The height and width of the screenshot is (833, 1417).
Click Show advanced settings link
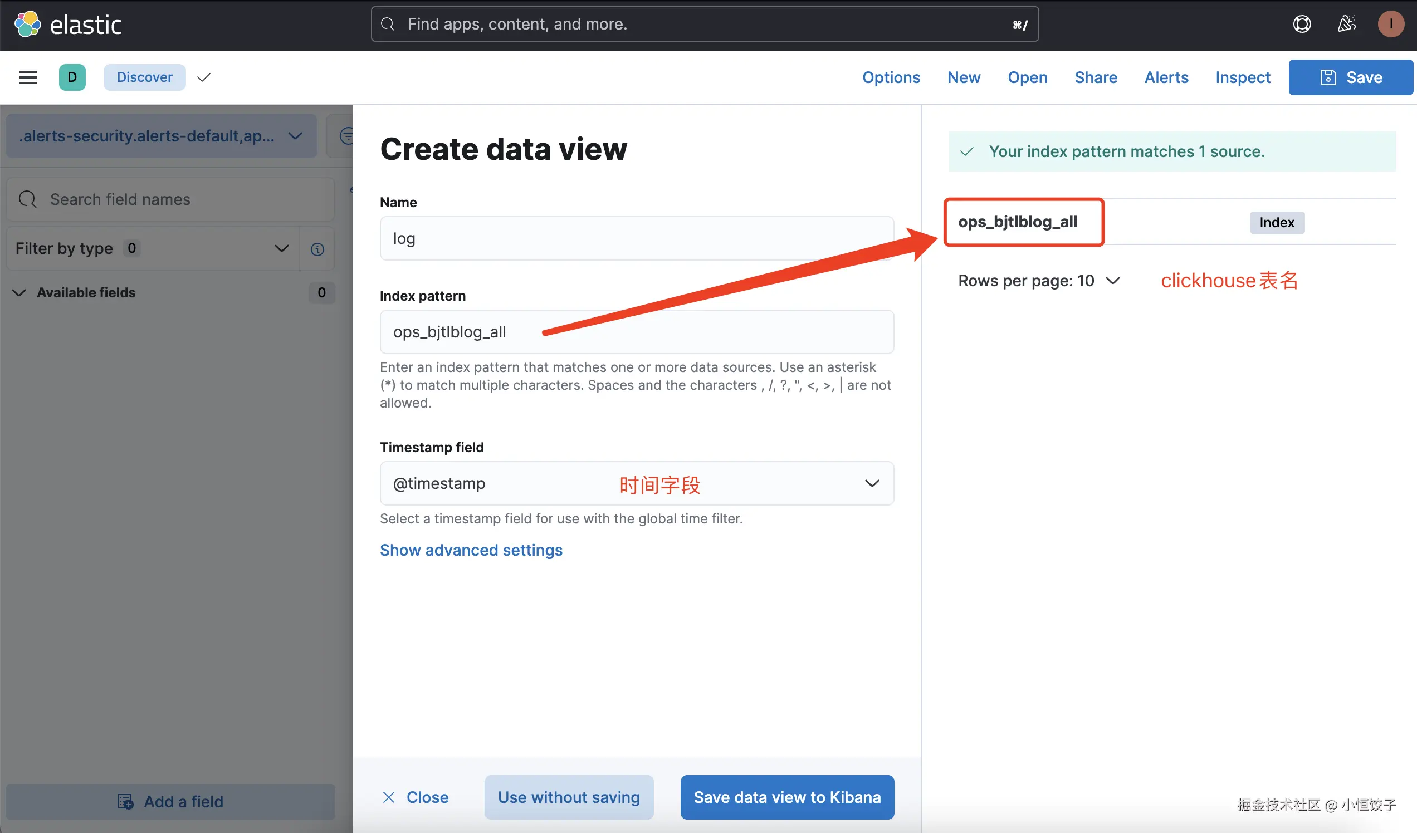[x=471, y=550]
